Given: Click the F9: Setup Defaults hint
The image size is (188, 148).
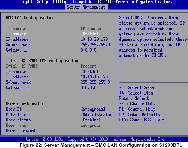Looking at the screenshot, I should [x=139, y=114].
